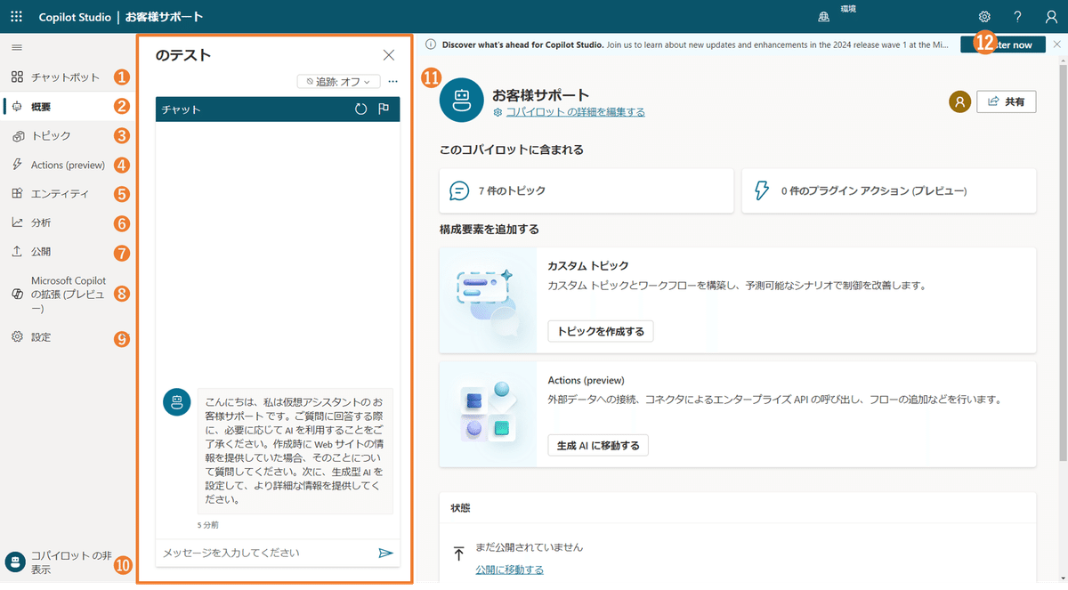The height and width of the screenshot is (590, 1068).
Task: Click the カスタム トピック illustration
Action: click(488, 301)
